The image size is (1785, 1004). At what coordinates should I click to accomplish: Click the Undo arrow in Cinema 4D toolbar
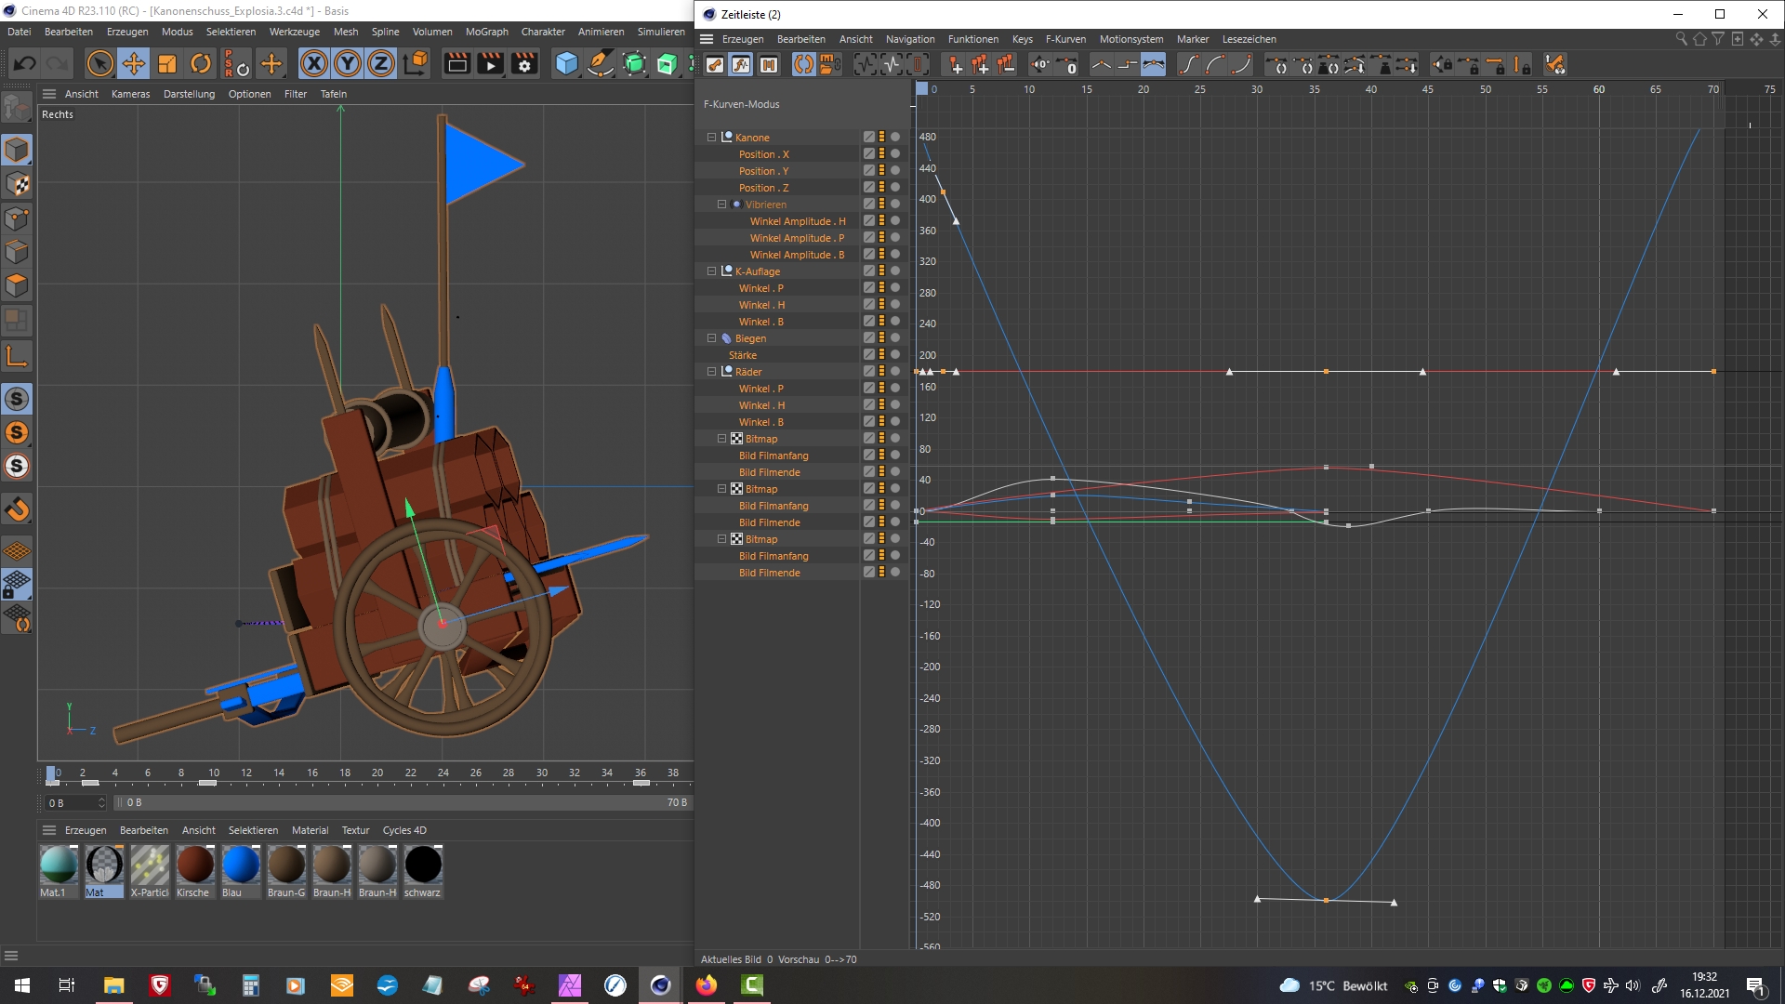25,63
